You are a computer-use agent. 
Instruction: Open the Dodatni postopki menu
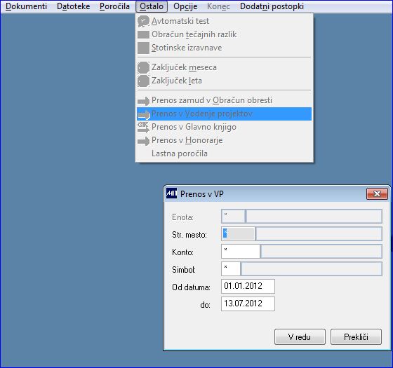coord(272,6)
